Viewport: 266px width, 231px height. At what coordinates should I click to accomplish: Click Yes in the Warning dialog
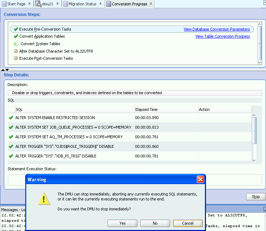point(123,224)
